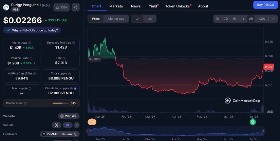Click the green document event marker near Jul '25
Viewport: 280px width, 141px height.
(253, 122)
